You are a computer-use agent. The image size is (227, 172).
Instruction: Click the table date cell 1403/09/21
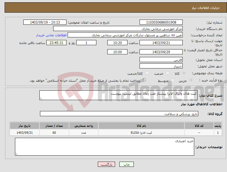pyautogui.click(x=25, y=133)
